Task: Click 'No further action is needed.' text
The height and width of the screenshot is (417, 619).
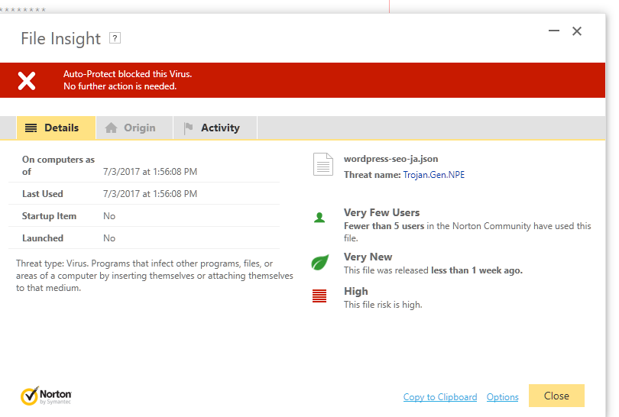Action: click(x=120, y=86)
